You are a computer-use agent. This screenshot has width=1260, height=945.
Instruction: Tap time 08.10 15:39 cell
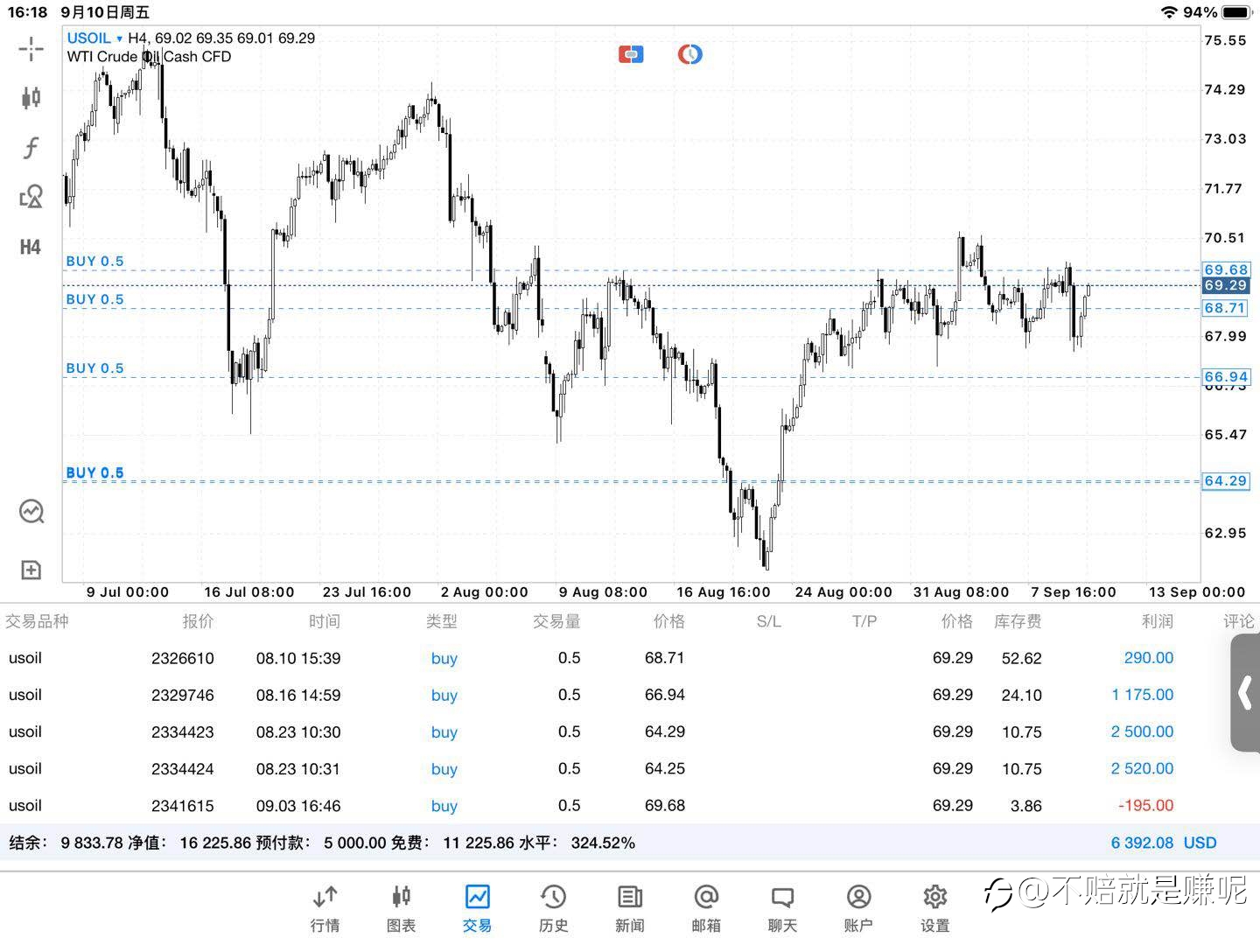coord(298,658)
